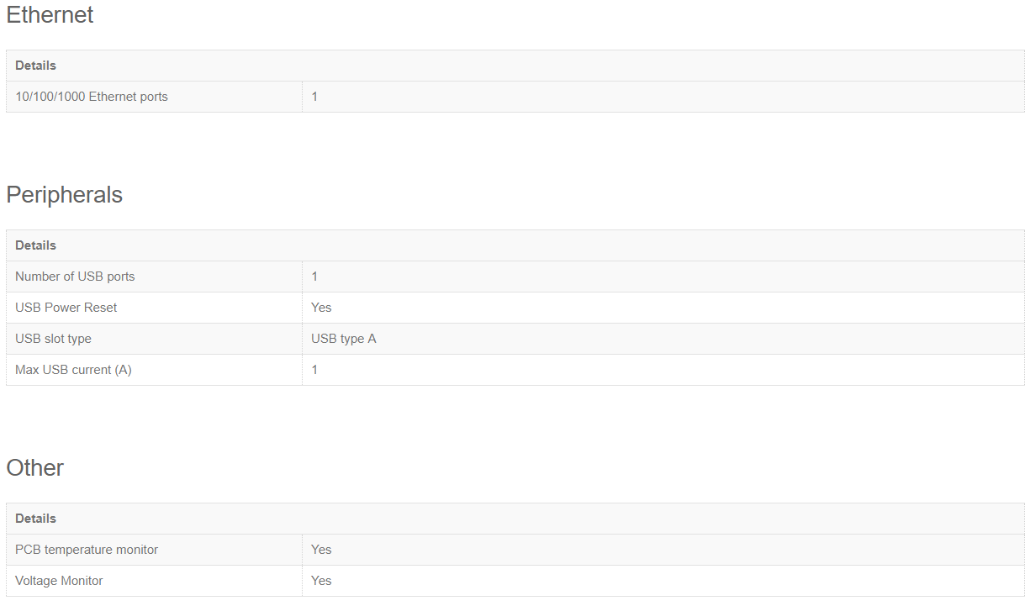1035x606 pixels.
Task: Click the 10/100/1000 Ethernet ports label
Action: pyautogui.click(x=92, y=97)
